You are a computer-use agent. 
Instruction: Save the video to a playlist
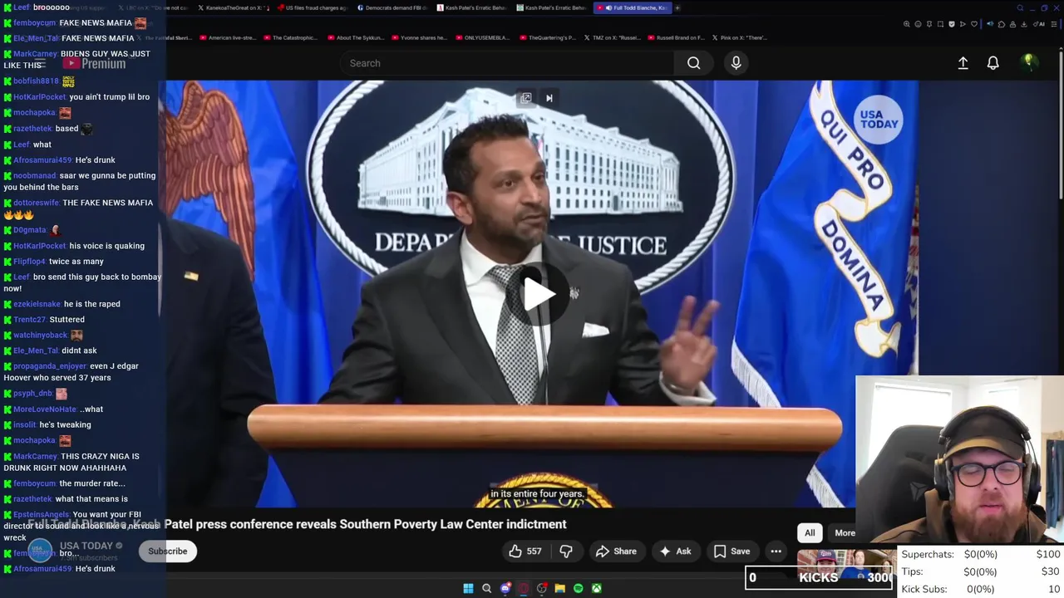point(731,551)
